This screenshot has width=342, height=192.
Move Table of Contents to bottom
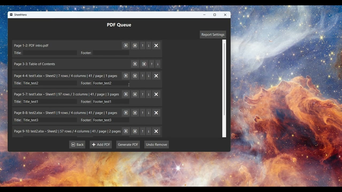pyautogui.click(x=144, y=64)
